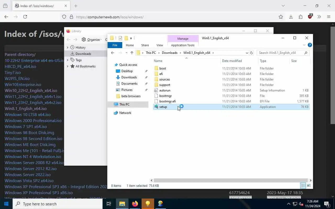Open Win10Enterprise.iso link
The height and width of the screenshot is (209, 335).
click(x=23, y=84)
